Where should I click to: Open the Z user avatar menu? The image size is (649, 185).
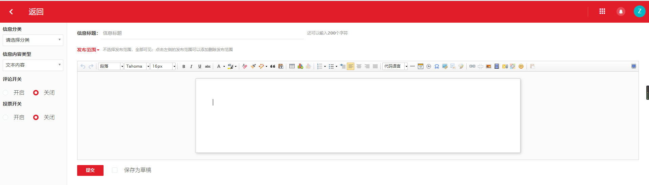[x=640, y=11]
